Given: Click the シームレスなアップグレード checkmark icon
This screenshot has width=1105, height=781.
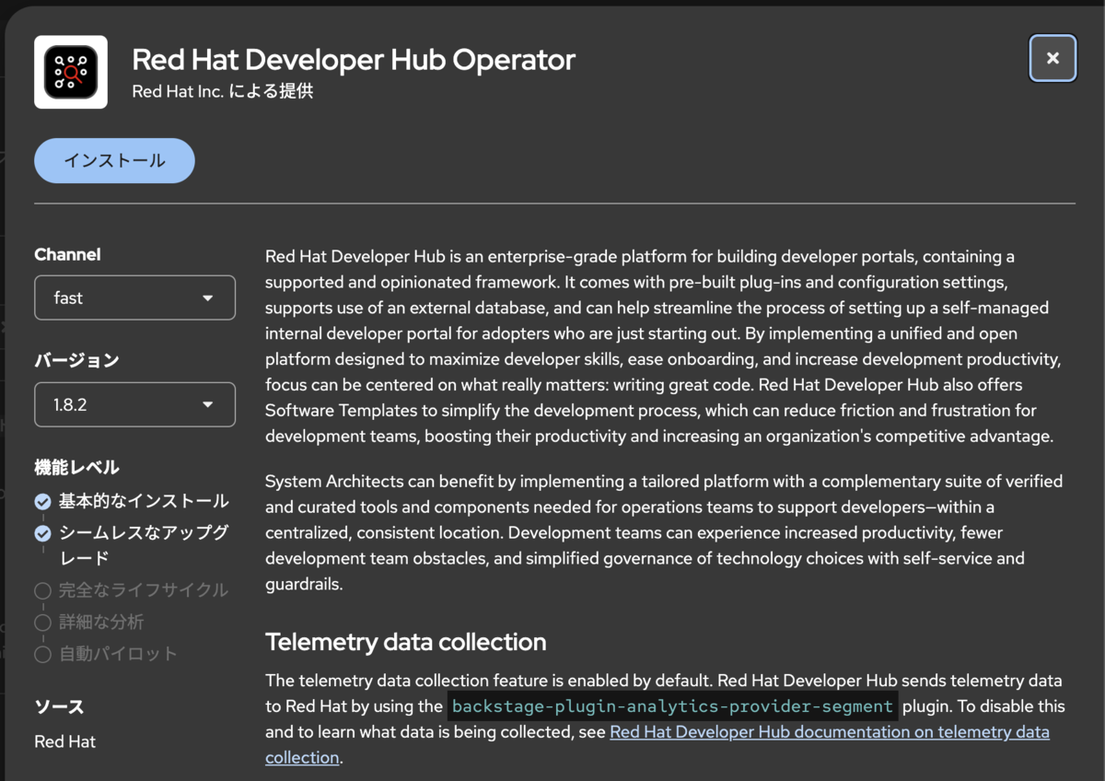Looking at the screenshot, I should coord(42,533).
